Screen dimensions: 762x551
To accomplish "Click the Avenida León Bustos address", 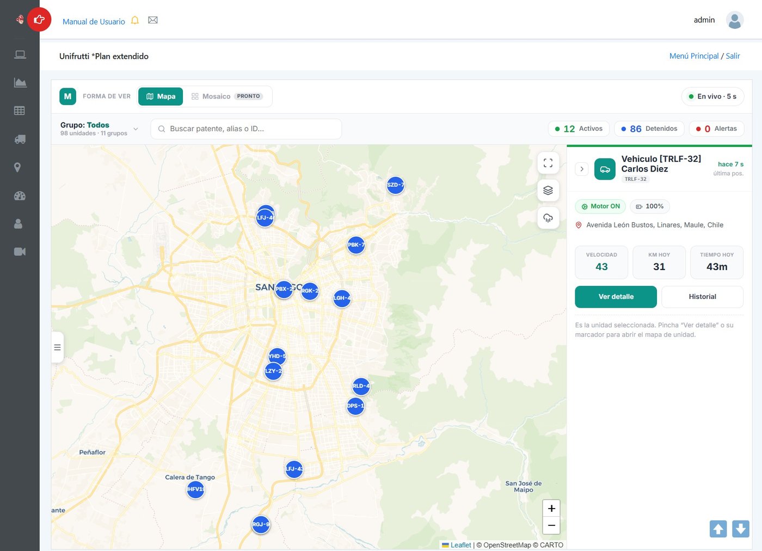I will [655, 225].
